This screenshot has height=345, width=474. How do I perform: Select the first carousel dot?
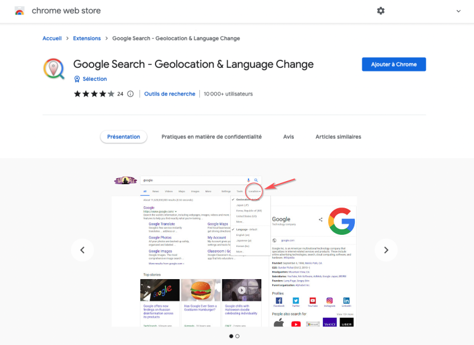coord(231,336)
